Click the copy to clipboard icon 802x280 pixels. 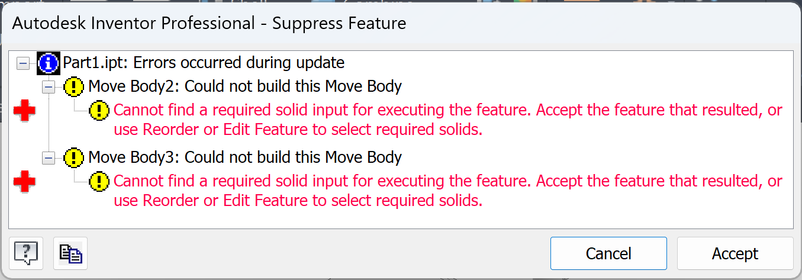70,253
